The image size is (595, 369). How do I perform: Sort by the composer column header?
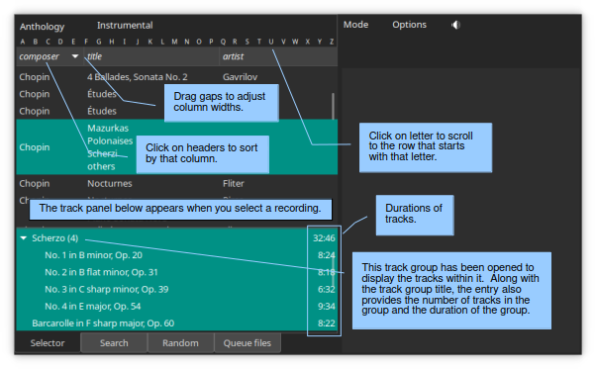tap(39, 56)
